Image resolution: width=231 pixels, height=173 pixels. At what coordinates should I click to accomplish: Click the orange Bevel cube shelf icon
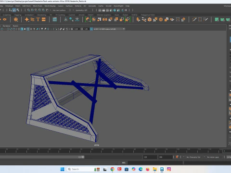[x=150, y=20]
